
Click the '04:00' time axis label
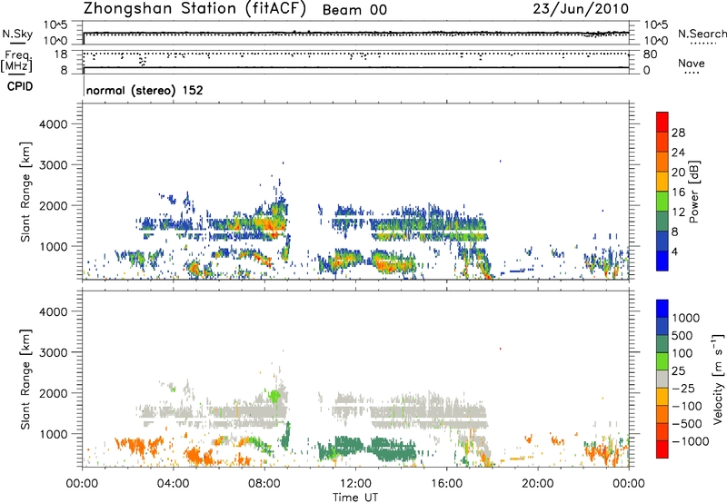[x=174, y=484]
